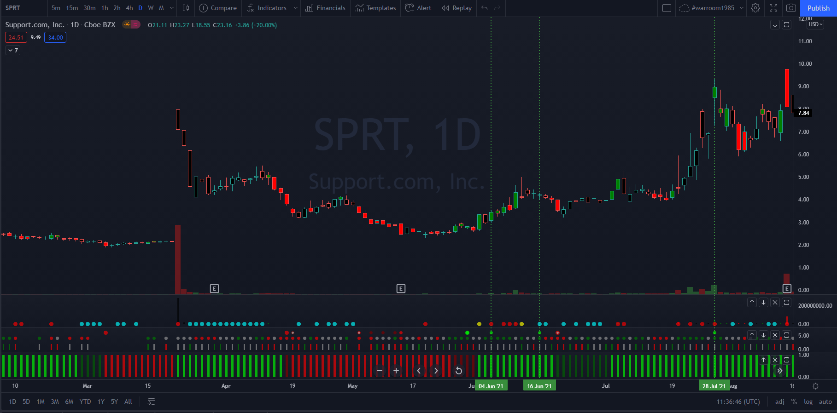The width and height of the screenshot is (837, 413).
Task: Move the volume-dots pane down
Action: (x=763, y=302)
